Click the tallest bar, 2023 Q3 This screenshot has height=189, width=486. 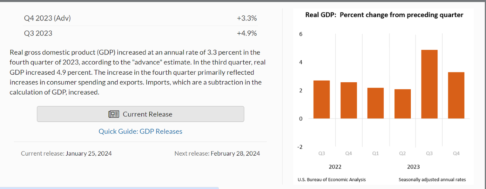coord(429,84)
